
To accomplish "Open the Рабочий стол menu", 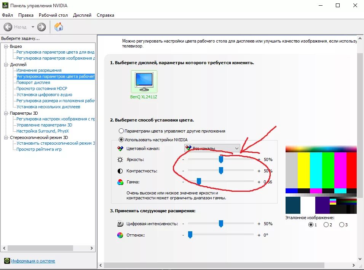I will tap(53, 15).
